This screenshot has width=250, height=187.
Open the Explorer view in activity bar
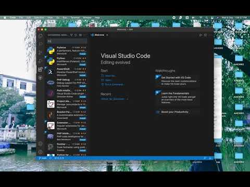coord(40,36)
